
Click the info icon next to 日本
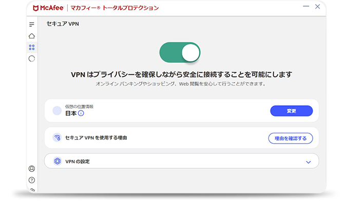[x=81, y=113]
